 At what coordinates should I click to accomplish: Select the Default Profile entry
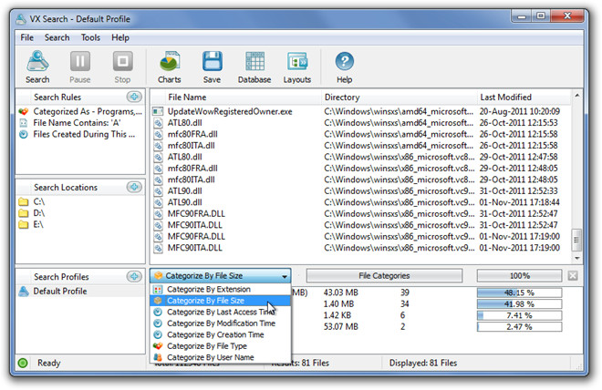80,291
